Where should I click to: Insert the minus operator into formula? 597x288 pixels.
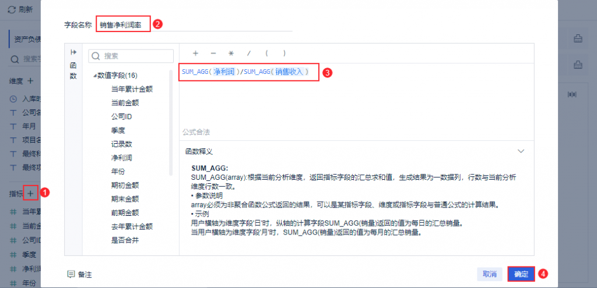213,53
